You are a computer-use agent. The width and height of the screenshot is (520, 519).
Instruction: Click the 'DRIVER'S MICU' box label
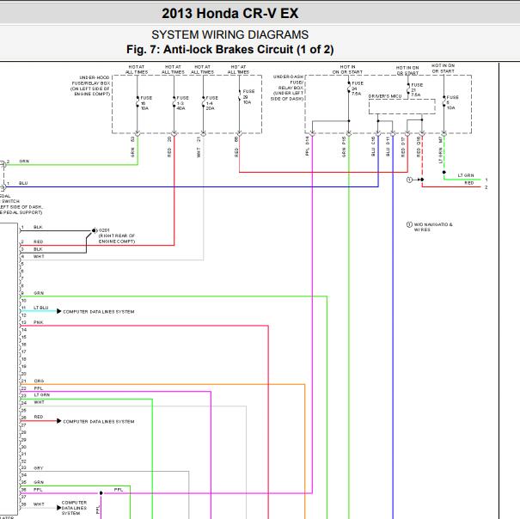[x=385, y=96]
